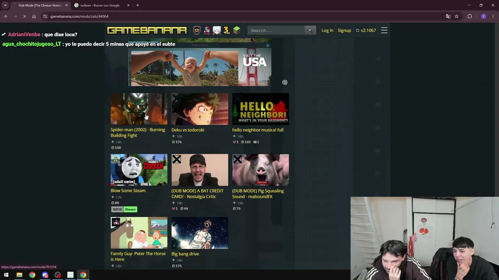The image size is (499, 280).
Task: Click the 165 view count under hello neighbor
Action: click(246, 142)
